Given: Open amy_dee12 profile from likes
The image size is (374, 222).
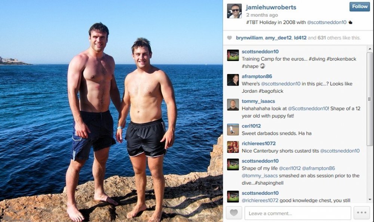Looking at the screenshot, I should pyautogui.click(x=278, y=38).
